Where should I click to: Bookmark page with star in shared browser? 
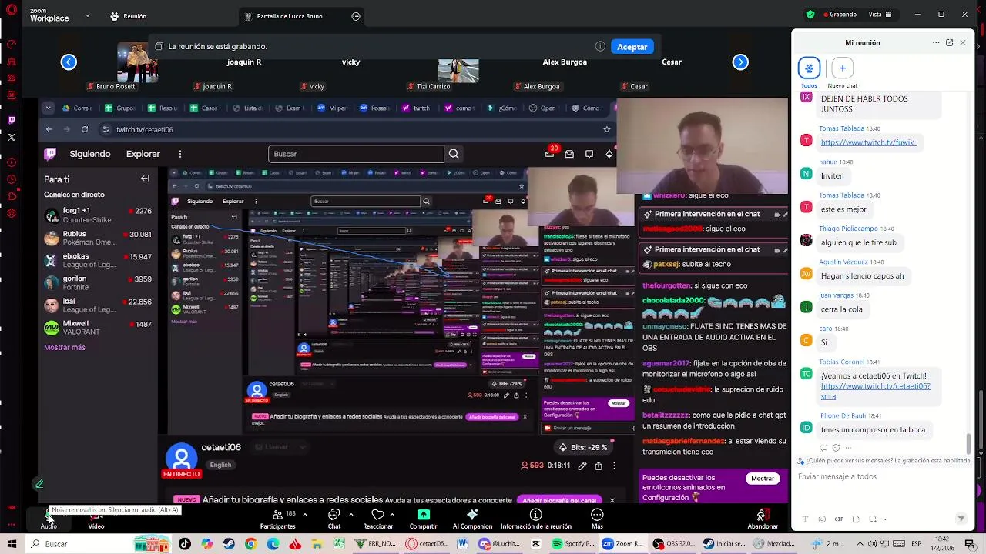(607, 129)
